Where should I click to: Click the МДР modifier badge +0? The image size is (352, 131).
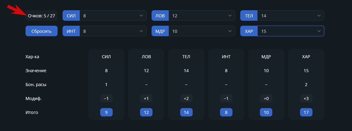(x=266, y=98)
